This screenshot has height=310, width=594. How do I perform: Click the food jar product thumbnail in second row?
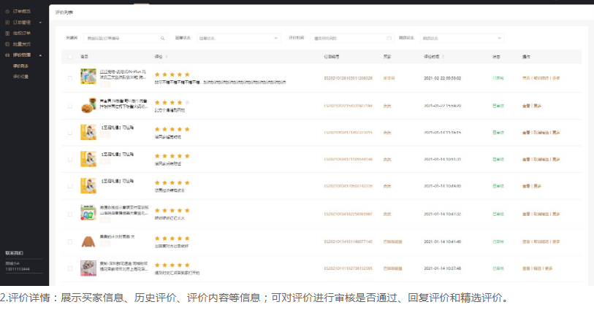(88, 105)
